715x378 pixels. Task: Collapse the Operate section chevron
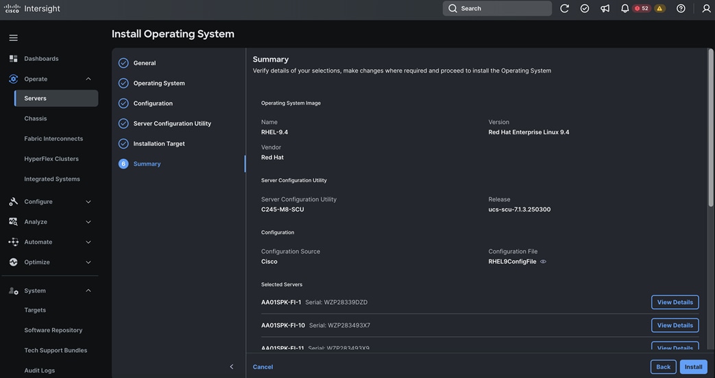click(x=88, y=79)
